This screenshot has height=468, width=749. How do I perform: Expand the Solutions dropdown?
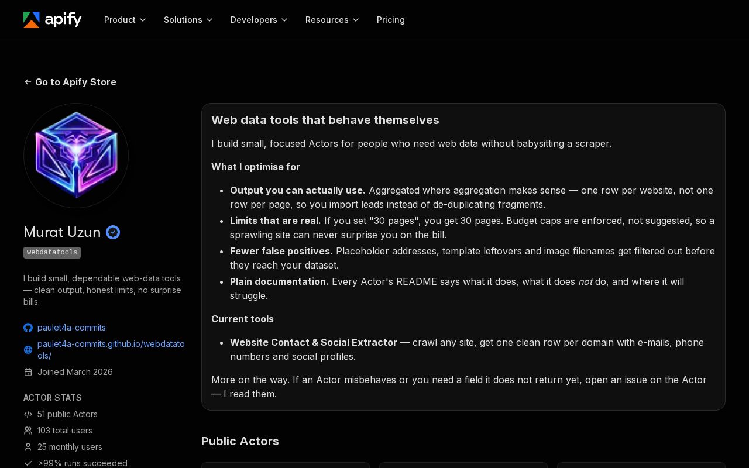(x=188, y=20)
